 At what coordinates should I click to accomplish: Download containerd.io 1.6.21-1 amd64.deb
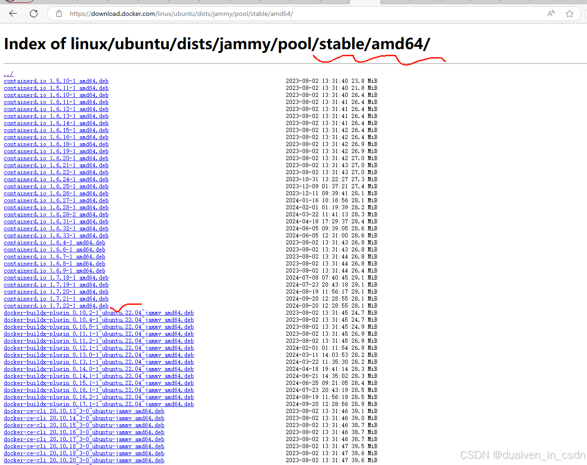[x=56, y=165]
